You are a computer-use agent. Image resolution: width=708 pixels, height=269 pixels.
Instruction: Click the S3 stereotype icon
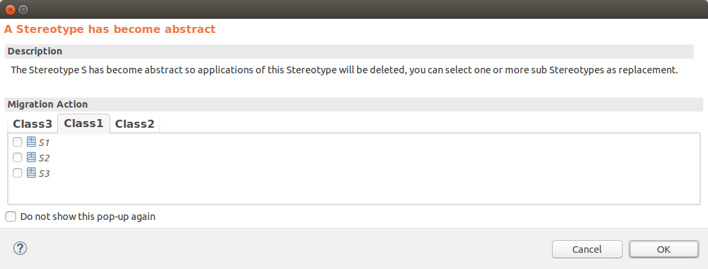[x=31, y=173]
